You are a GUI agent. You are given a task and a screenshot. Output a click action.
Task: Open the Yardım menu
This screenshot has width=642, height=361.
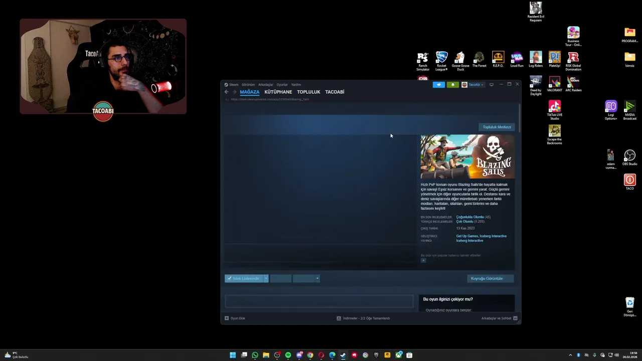[296, 85]
